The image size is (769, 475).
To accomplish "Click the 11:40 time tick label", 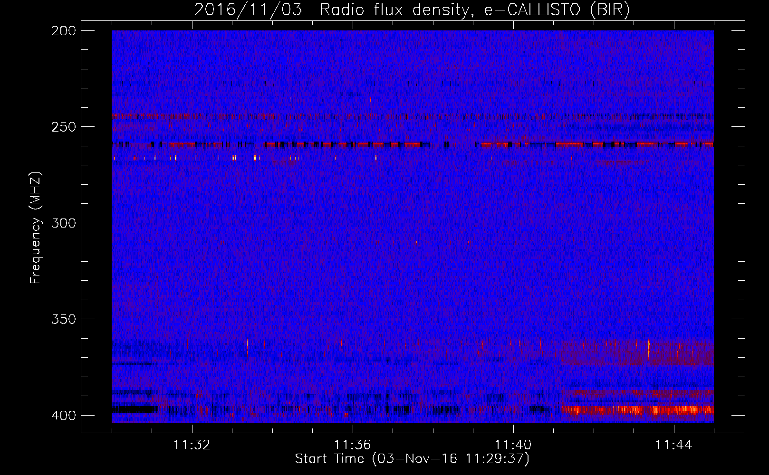I will (513, 445).
